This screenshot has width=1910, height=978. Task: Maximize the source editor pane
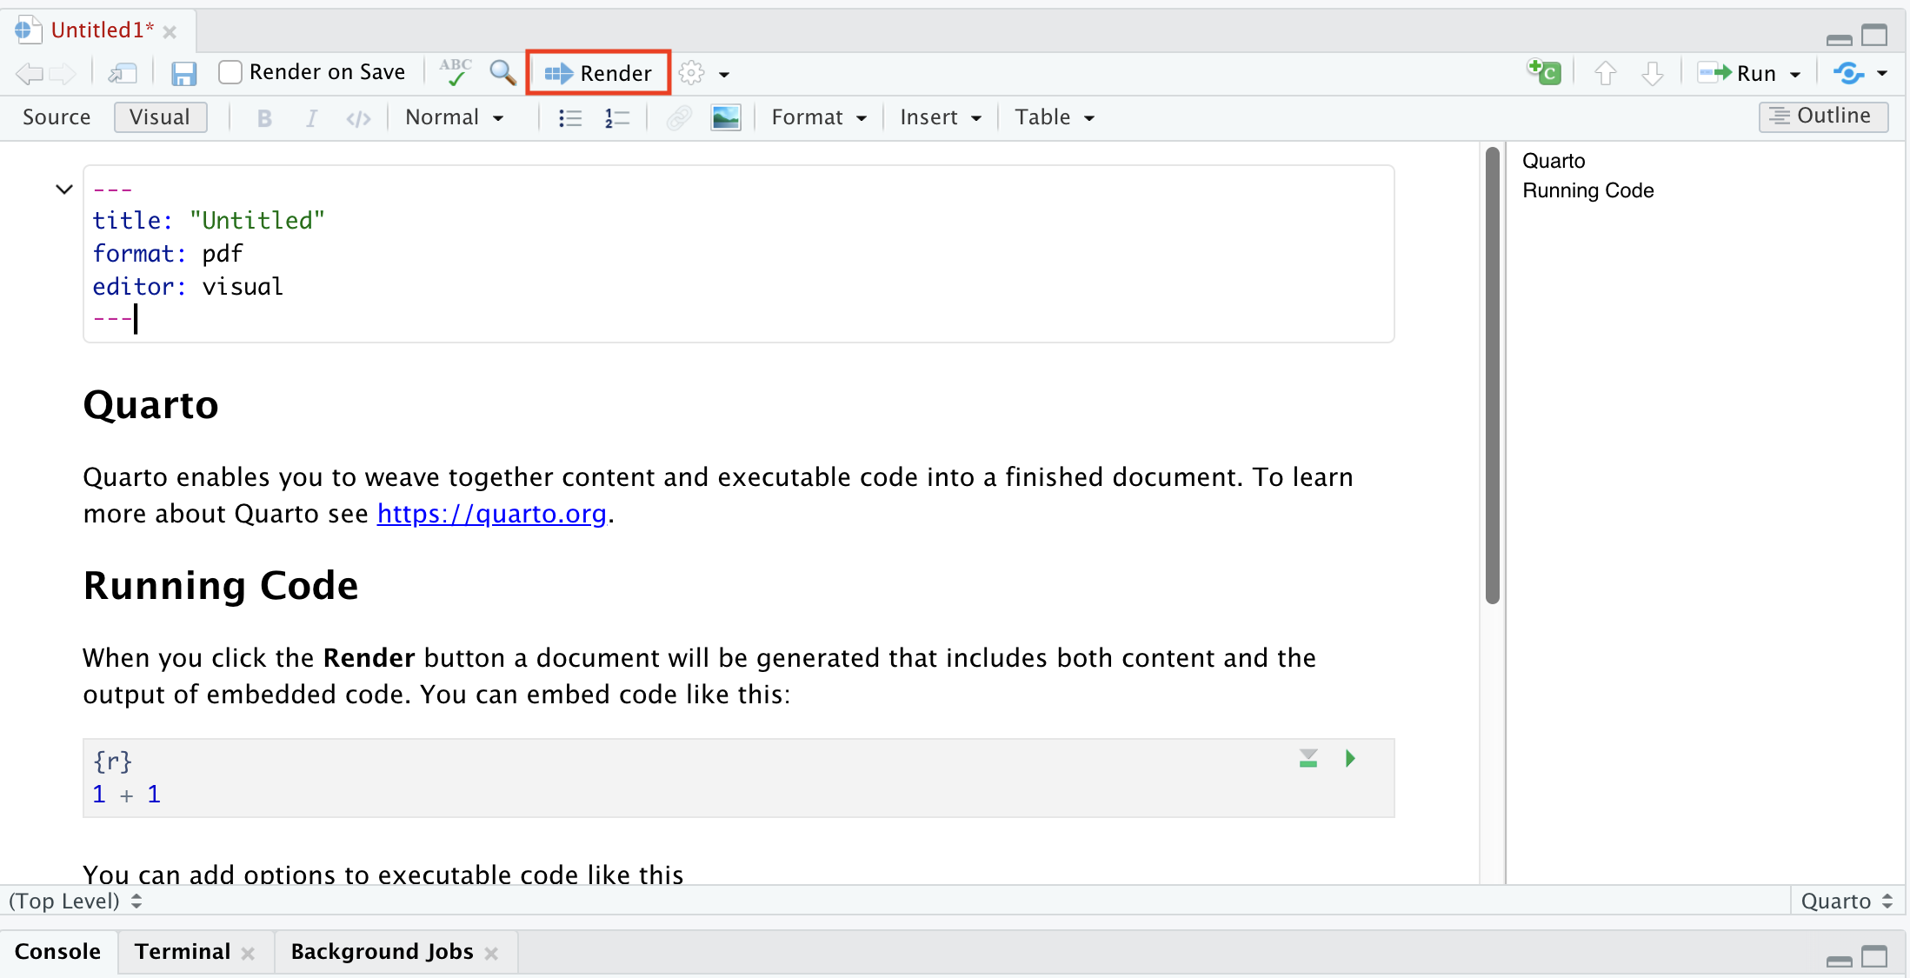tap(1875, 36)
